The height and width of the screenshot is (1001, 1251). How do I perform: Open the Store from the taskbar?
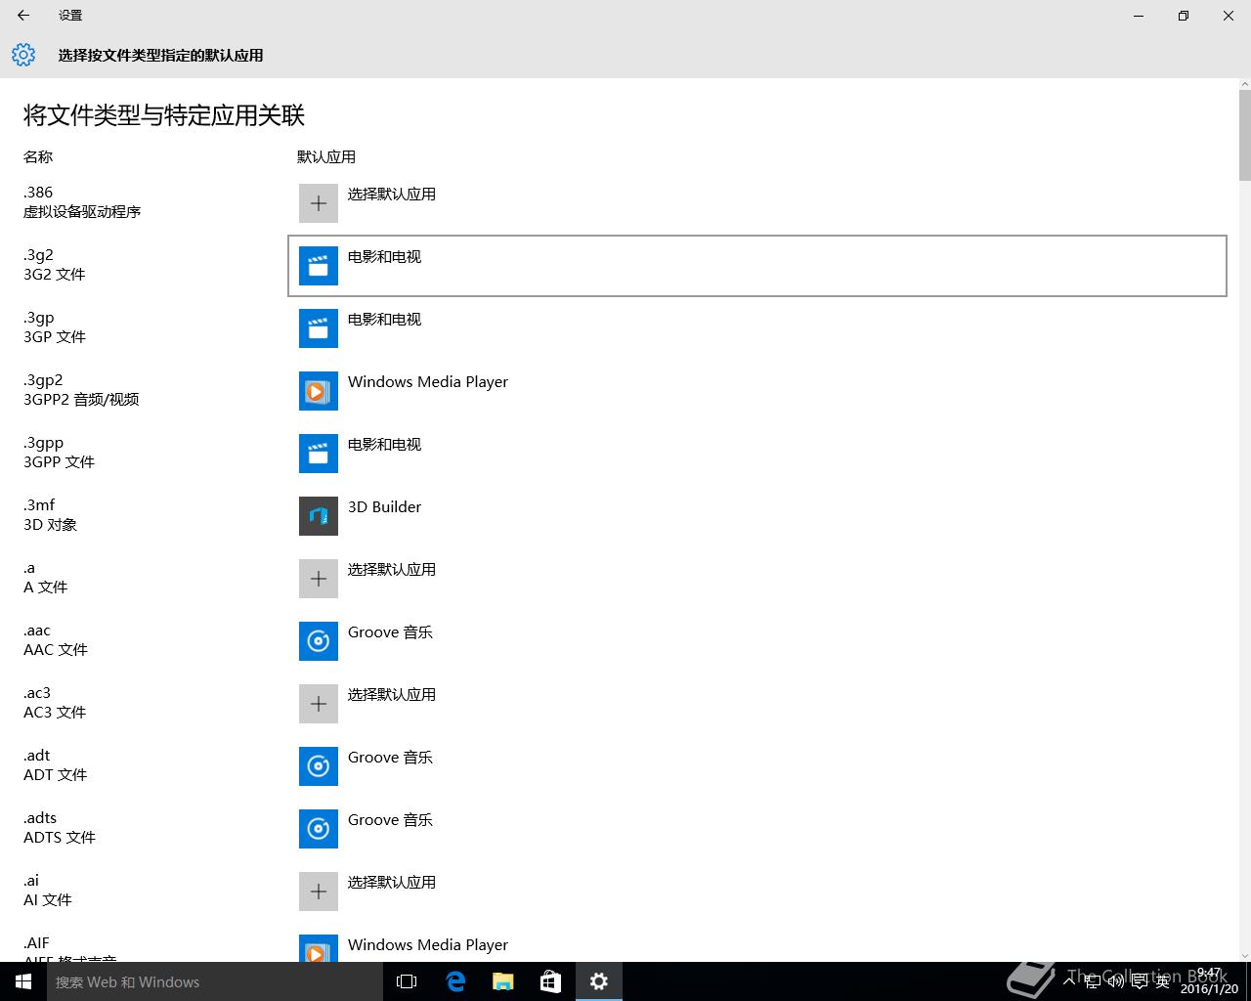point(551,981)
